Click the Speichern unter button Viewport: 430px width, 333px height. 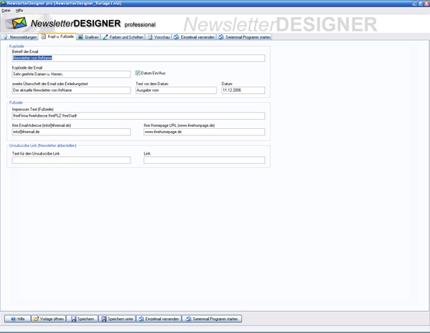[117, 319]
